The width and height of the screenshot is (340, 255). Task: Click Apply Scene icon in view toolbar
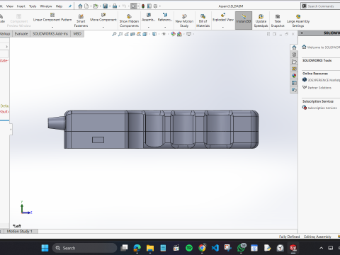pos(179,34)
